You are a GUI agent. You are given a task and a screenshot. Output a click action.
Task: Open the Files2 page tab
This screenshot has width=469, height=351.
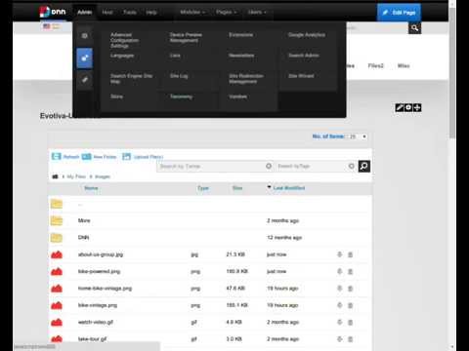tap(376, 65)
